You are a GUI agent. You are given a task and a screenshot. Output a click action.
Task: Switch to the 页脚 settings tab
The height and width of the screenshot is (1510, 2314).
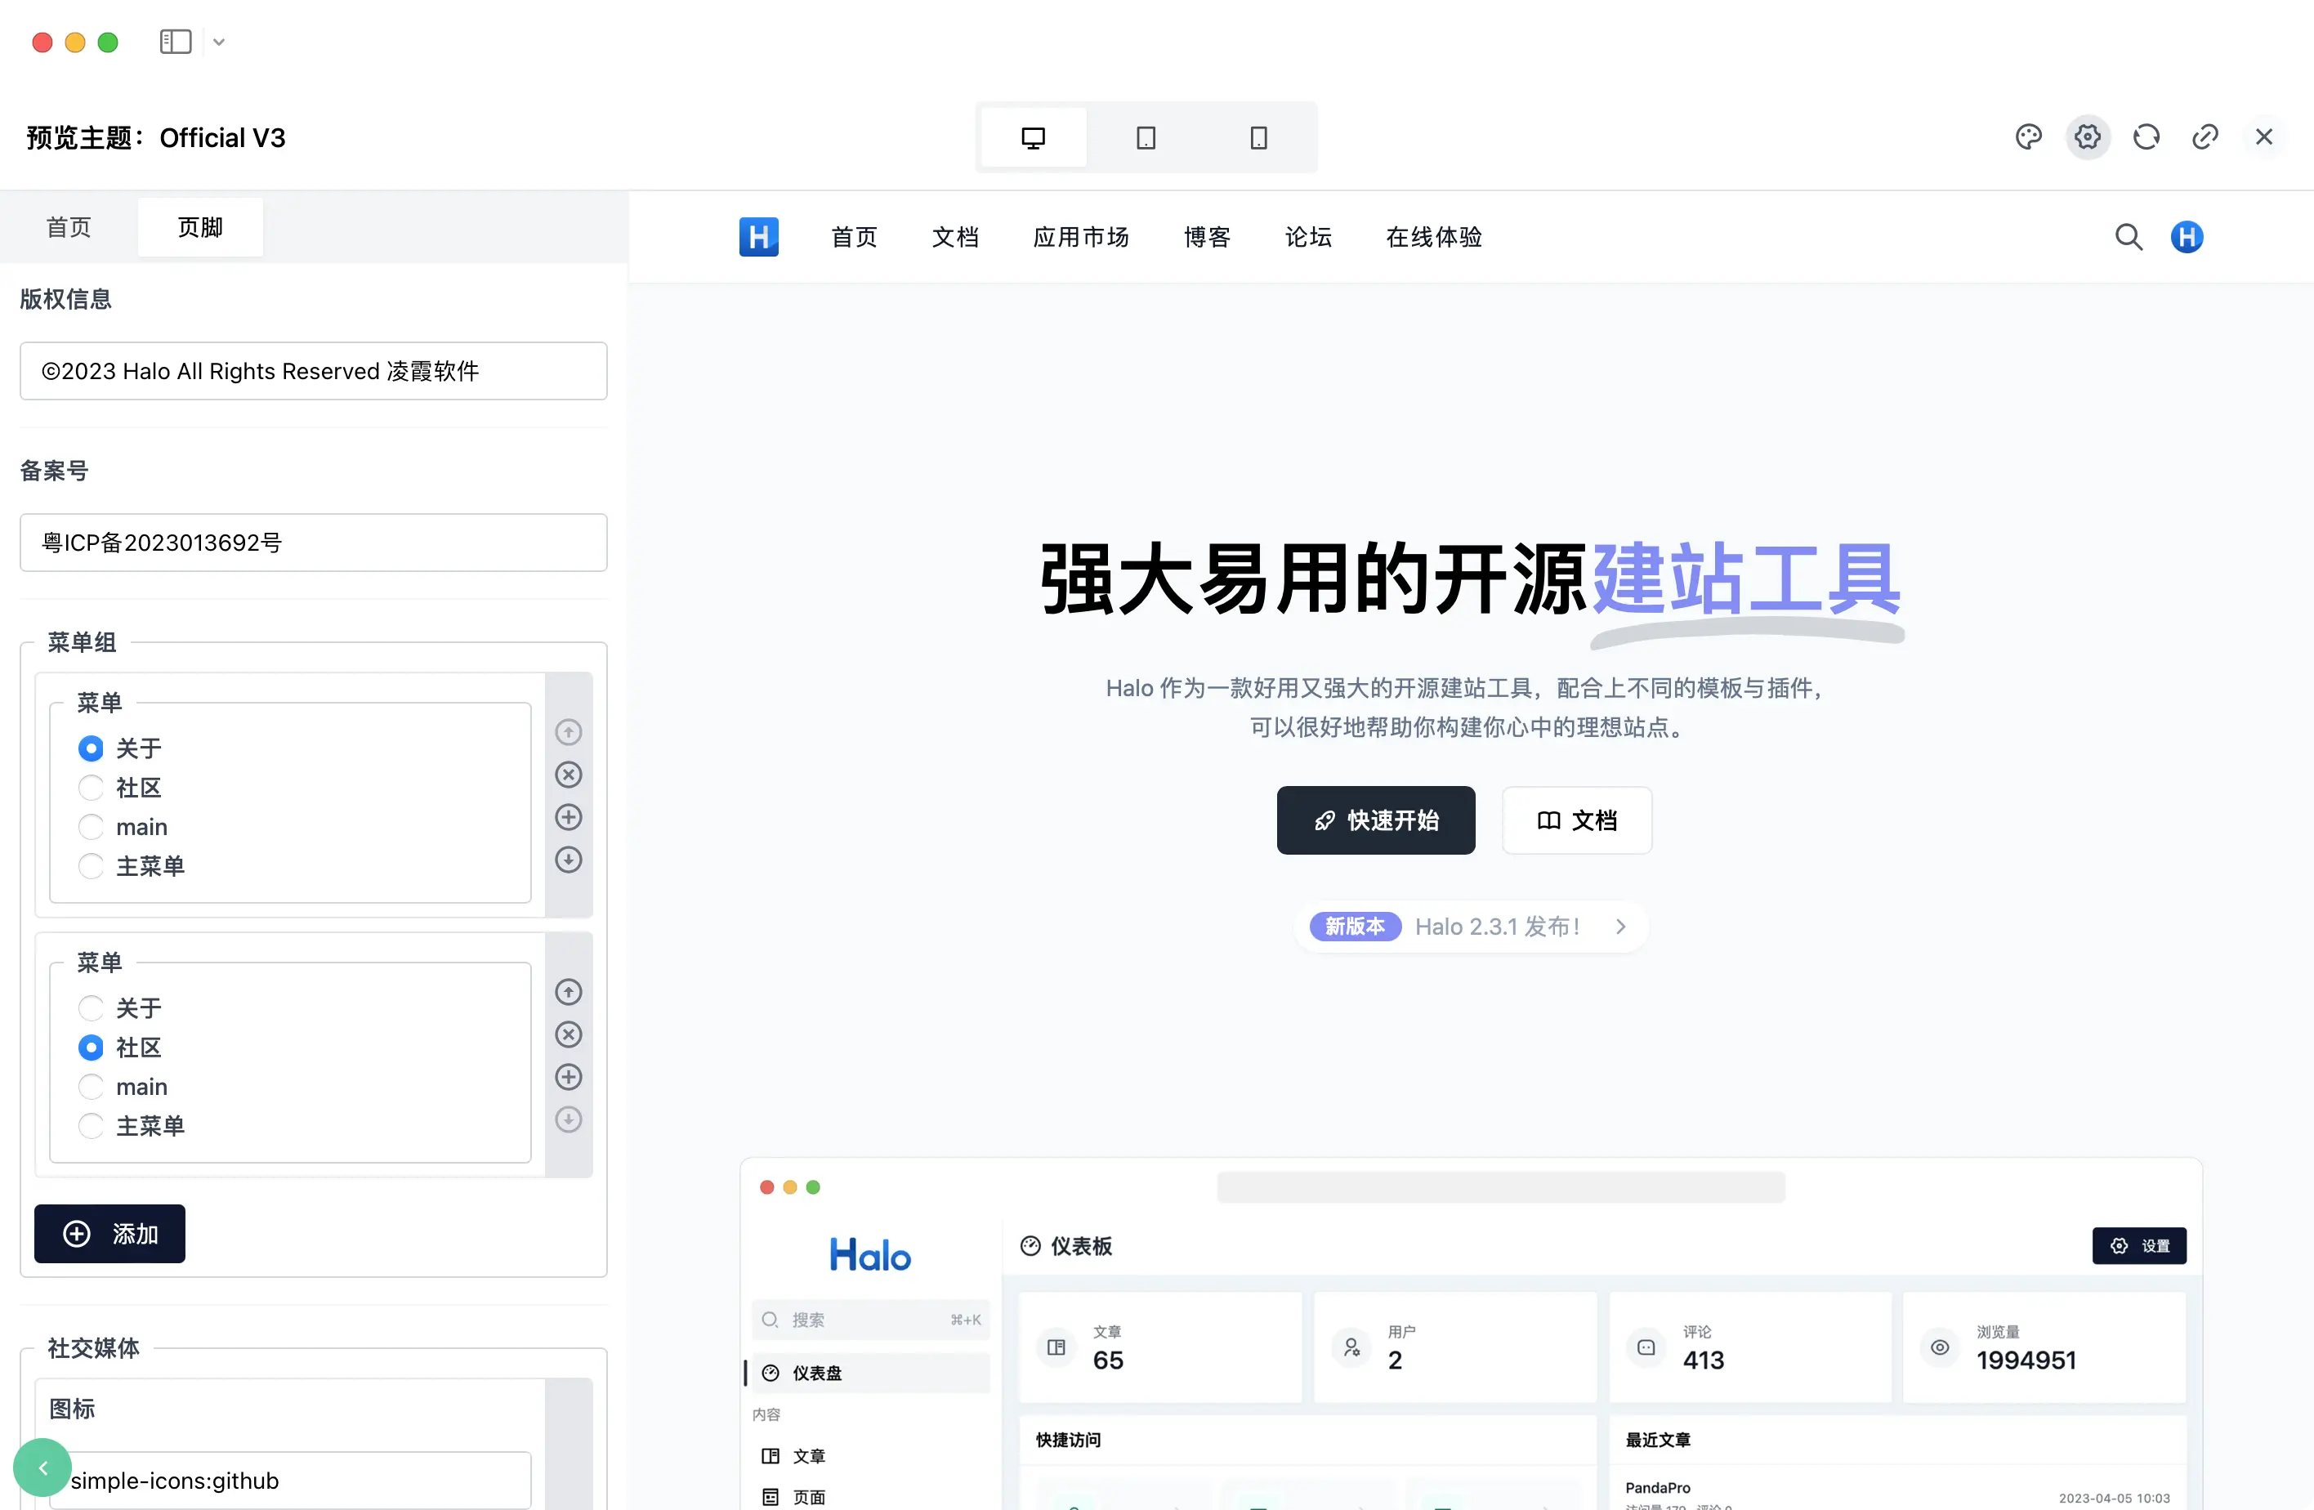200,227
